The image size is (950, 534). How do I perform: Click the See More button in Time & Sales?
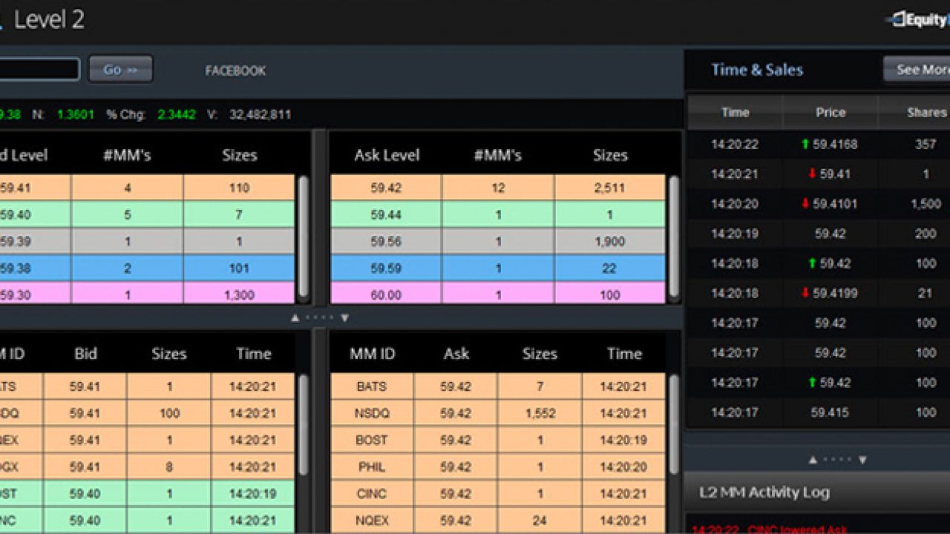coord(917,69)
